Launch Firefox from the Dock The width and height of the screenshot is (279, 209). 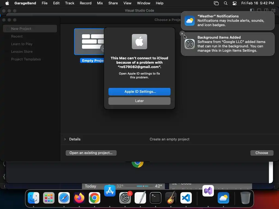tap(79, 198)
